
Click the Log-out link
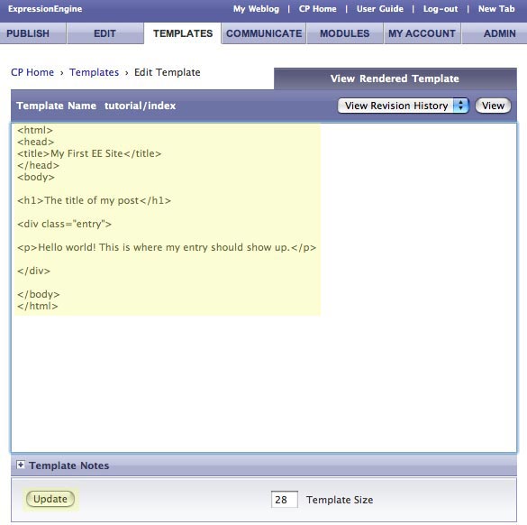click(x=441, y=9)
